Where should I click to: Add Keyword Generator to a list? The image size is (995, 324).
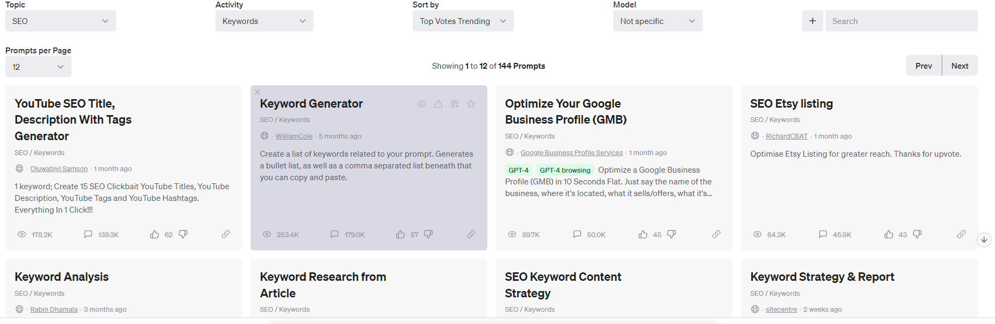455,104
